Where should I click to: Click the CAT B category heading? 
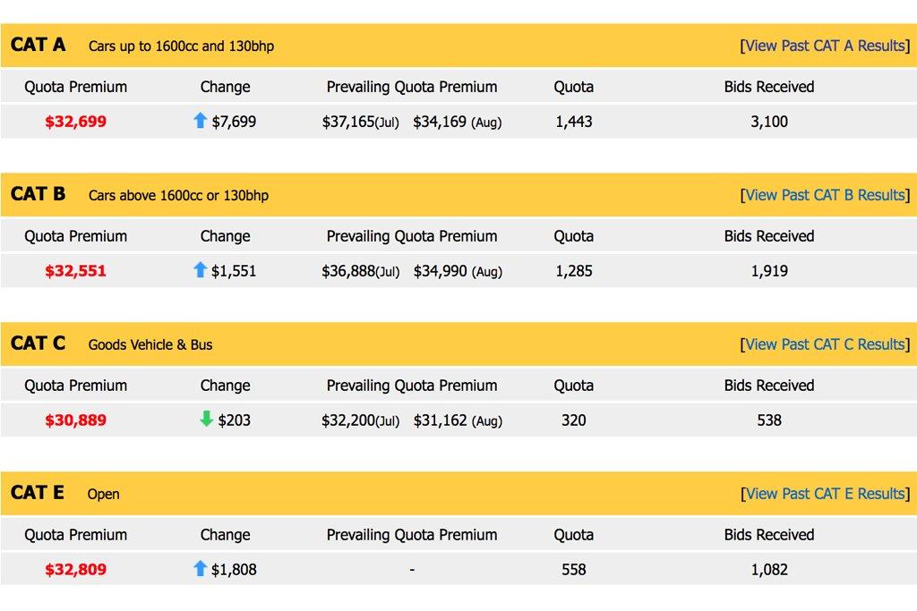pyautogui.click(x=38, y=194)
